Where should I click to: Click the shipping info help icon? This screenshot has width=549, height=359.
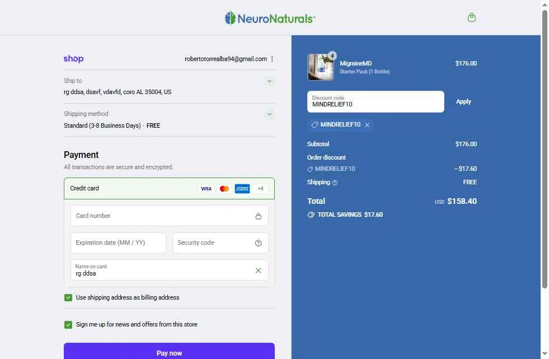(335, 183)
